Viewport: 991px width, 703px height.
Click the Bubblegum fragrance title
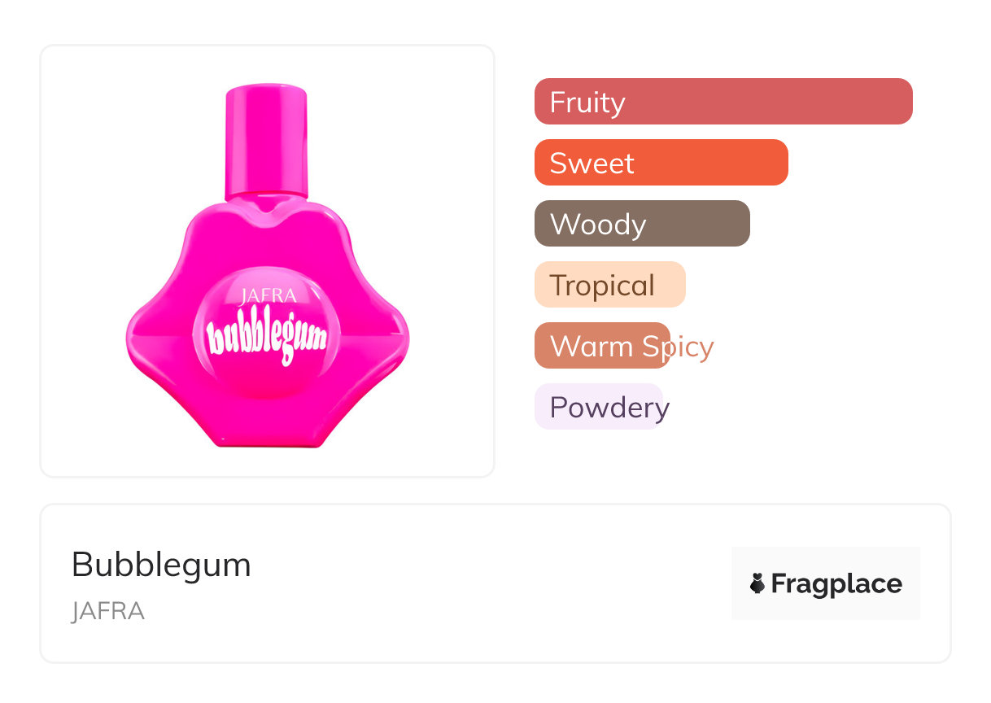point(161,565)
